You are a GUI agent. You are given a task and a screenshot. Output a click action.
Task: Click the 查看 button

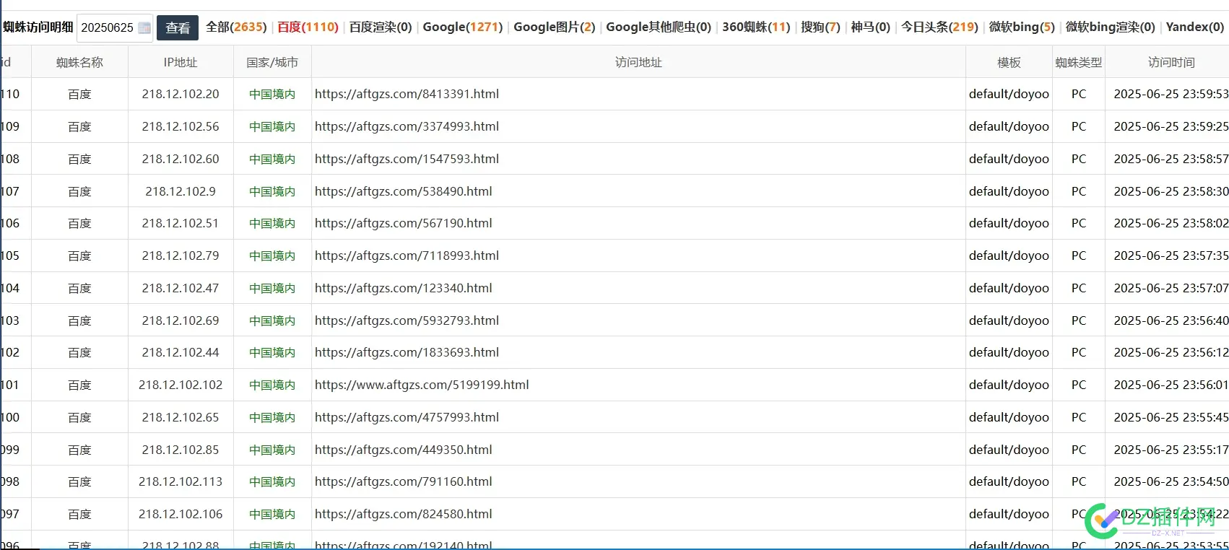[x=178, y=27]
